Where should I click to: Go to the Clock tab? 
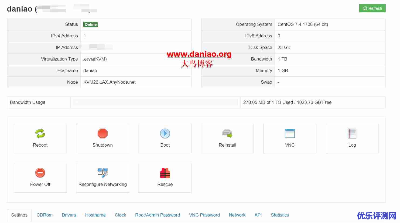(120, 215)
